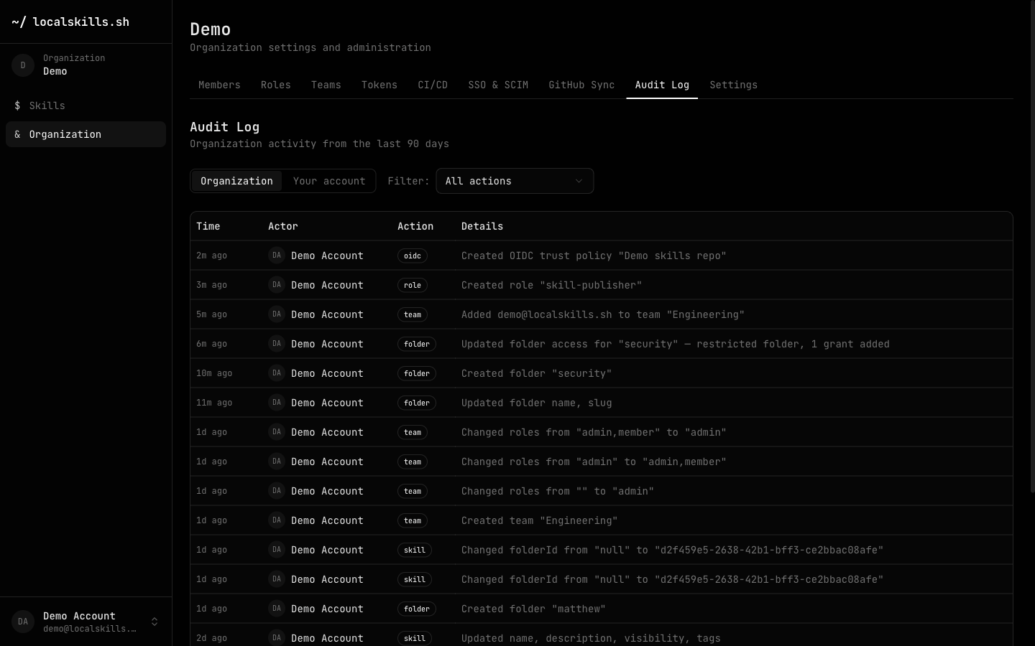Click the DA avatar in the 5m ago row
Image resolution: width=1035 pixels, height=646 pixels.
pos(277,314)
